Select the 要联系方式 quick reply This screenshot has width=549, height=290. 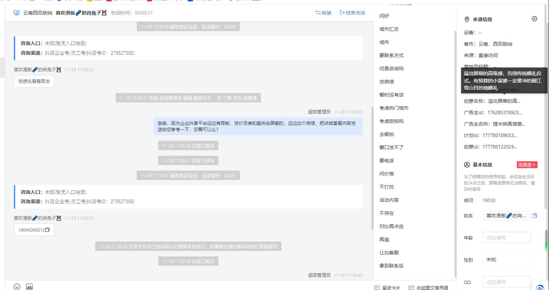point(391,55)
